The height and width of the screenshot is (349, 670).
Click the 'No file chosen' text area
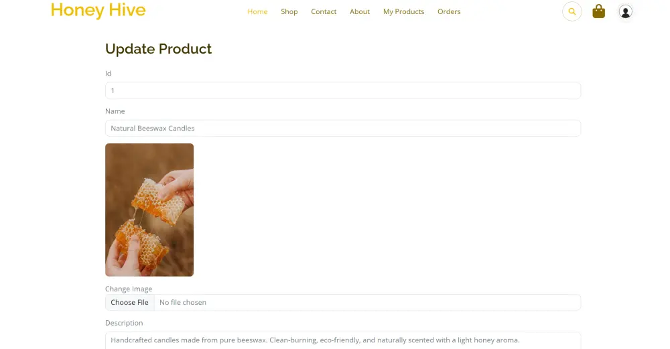pos(183,302)
